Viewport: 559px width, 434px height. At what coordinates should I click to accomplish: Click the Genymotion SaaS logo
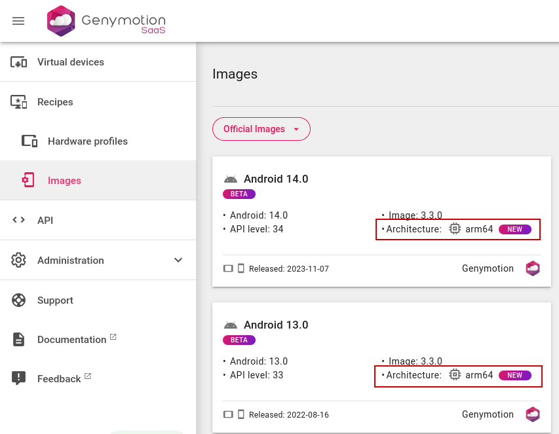tap(106, 21)
